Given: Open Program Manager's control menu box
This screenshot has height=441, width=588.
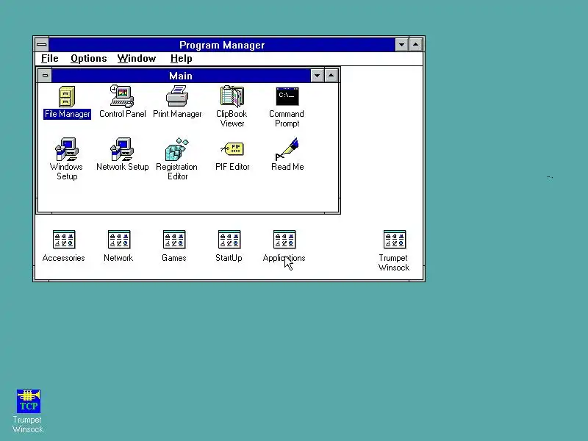Looking at the screenshot, I should [x=42, y=45].
